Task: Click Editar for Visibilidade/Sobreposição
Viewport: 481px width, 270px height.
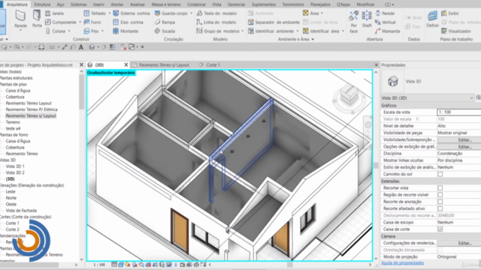Action: coord(464,140)
